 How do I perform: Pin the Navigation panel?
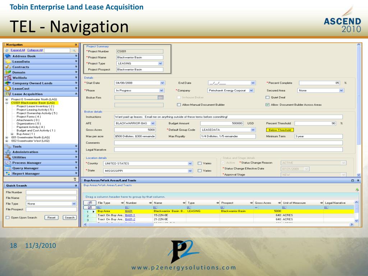click(x=76, y=45)
